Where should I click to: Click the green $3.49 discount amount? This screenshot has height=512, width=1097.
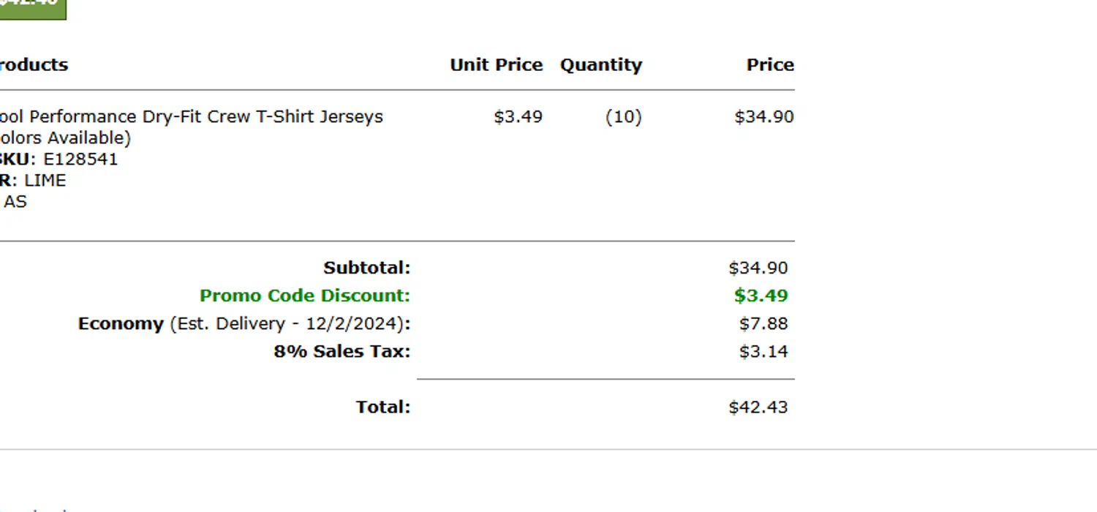click(x=761, y=295)
